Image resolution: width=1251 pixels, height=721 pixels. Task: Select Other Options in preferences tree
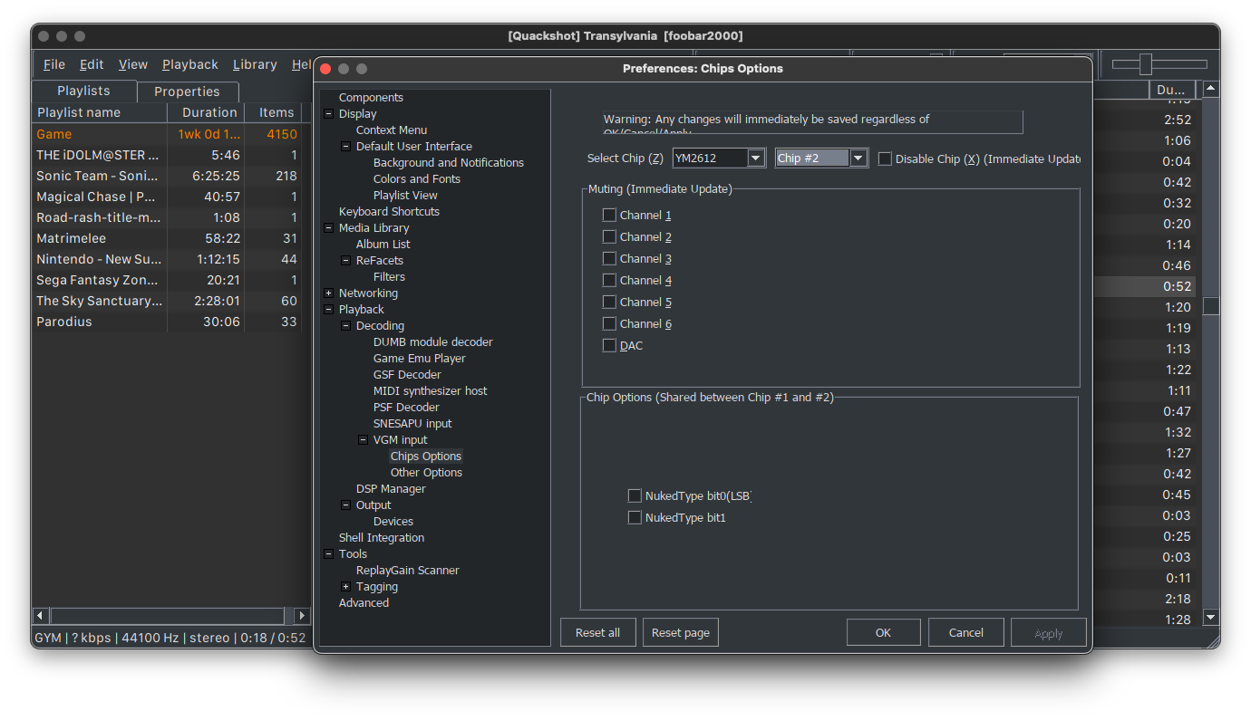(426, 473)
